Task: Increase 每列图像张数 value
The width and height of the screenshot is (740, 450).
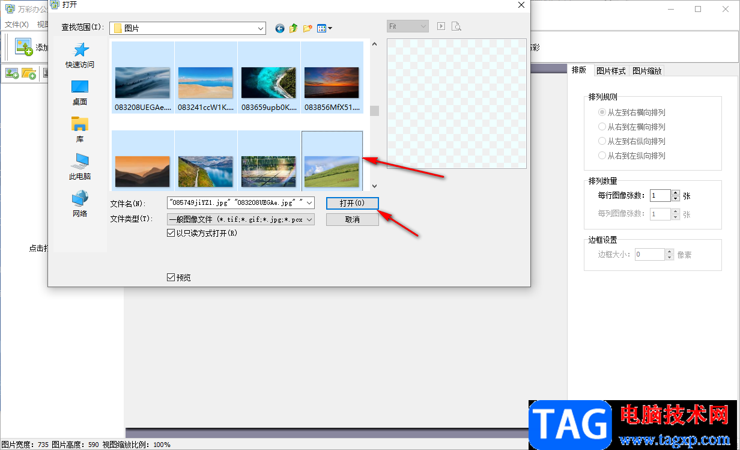Action: (676, 211)
